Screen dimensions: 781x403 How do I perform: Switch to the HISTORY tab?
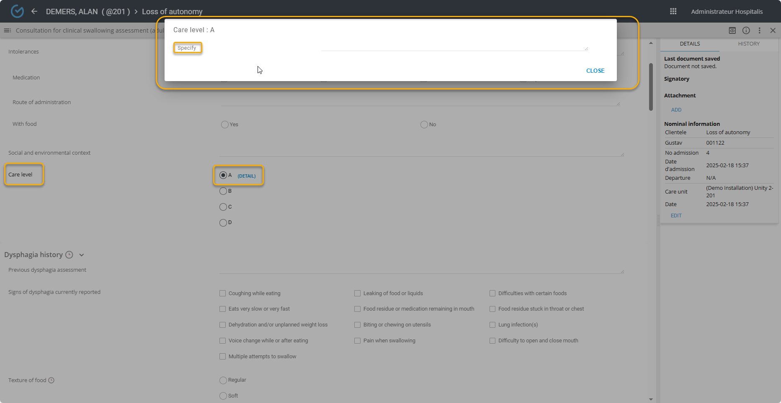coord(748,44)
